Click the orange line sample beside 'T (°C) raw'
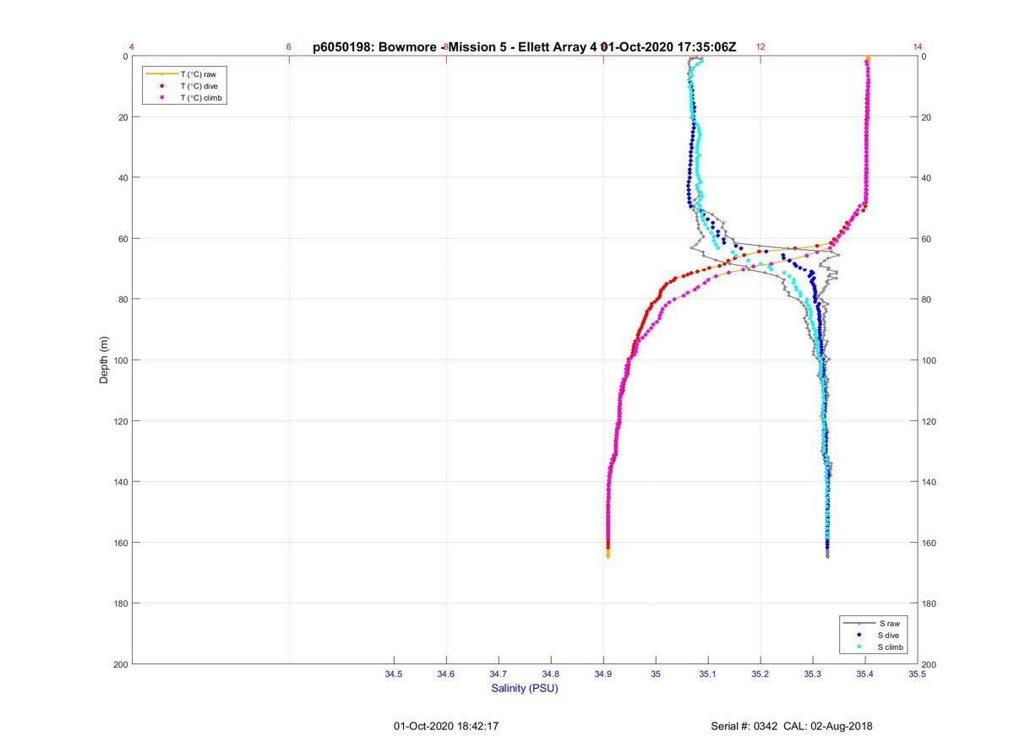 click(x=161, y=74)
